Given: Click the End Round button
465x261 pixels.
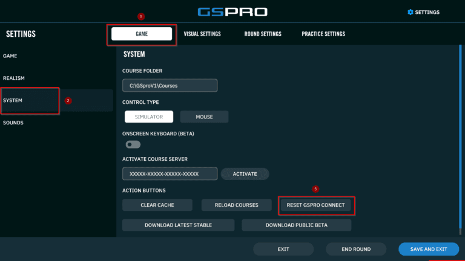Looking at the screenshot, I should (x=356, y=249).
